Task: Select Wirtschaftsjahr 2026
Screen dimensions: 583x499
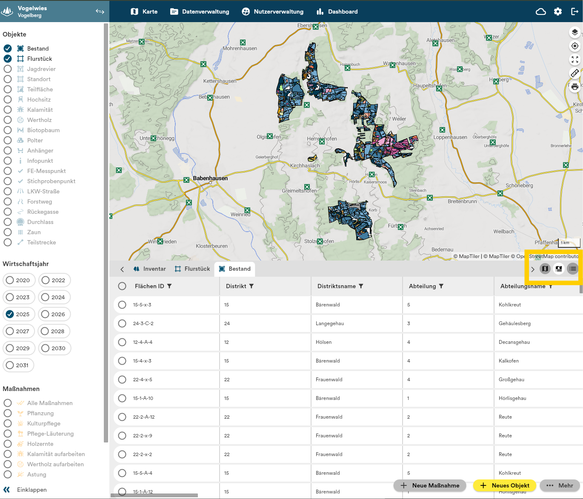Action: [x=54, y=314]
